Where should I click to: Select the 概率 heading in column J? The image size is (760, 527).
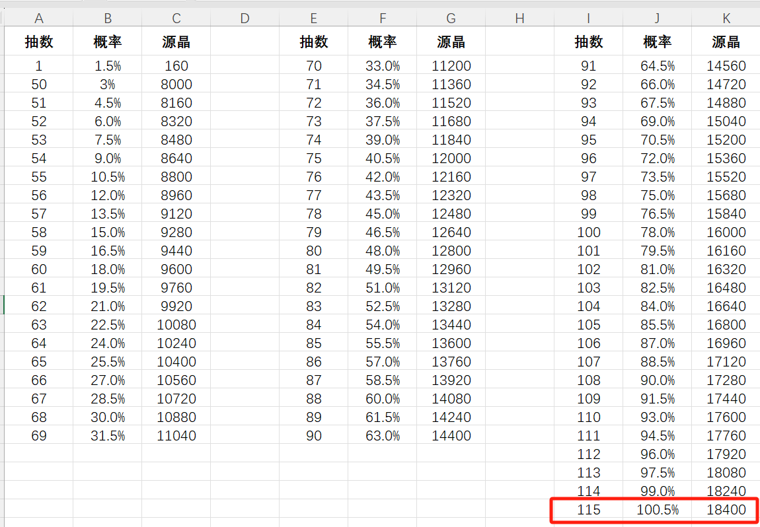pyautogui.click(x=658, y=41)
